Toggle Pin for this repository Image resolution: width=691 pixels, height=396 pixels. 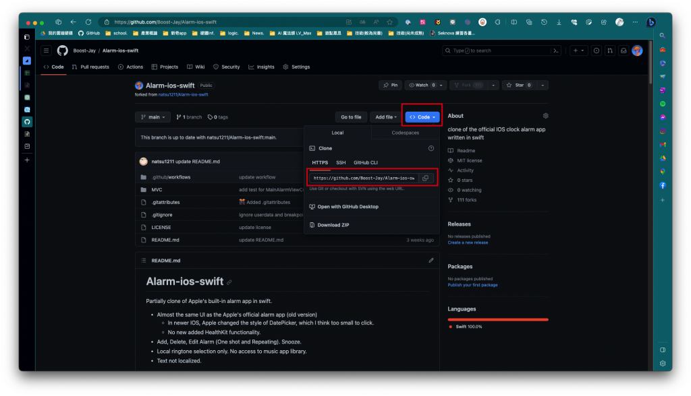[391, 86]
